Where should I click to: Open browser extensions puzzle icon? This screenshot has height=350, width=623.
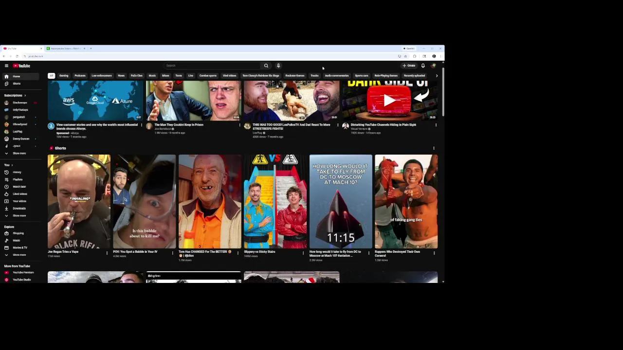pyautogui.click(x=415, y=56)
